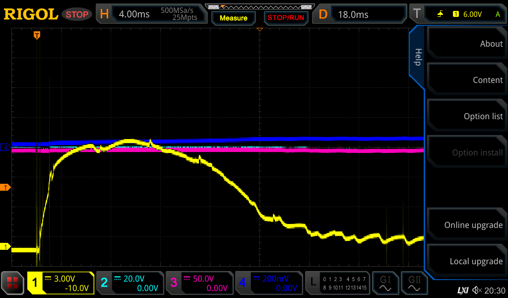Click the orange trigger level marker on left edge
The image size is (508, 298).
pos(6,187)
